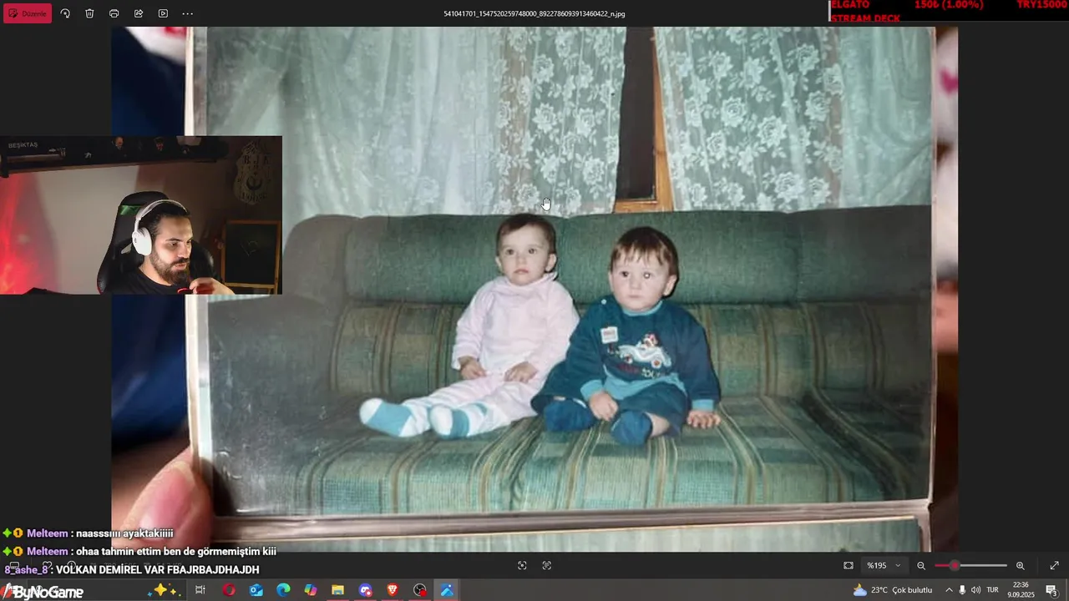Open Microsoft 365 Copilot taskbar icon

[311, 590]
